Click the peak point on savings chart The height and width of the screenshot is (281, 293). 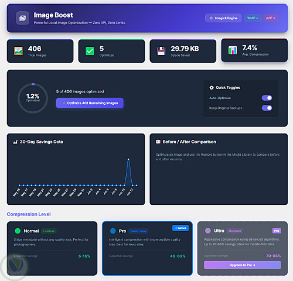tap(128, 159)
